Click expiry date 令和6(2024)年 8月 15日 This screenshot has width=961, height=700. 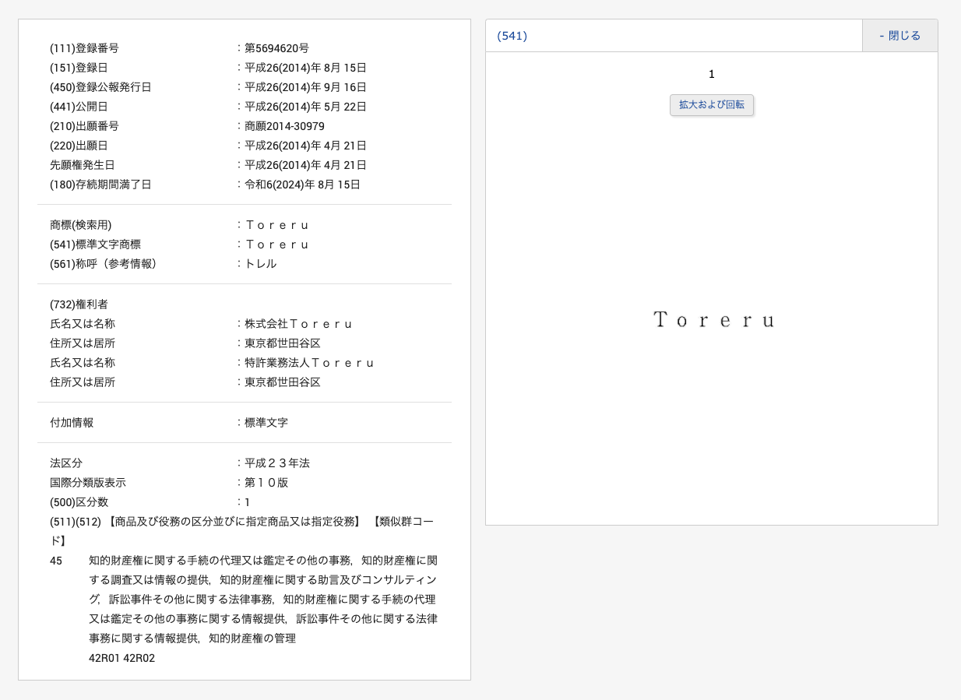pos(302,185)
